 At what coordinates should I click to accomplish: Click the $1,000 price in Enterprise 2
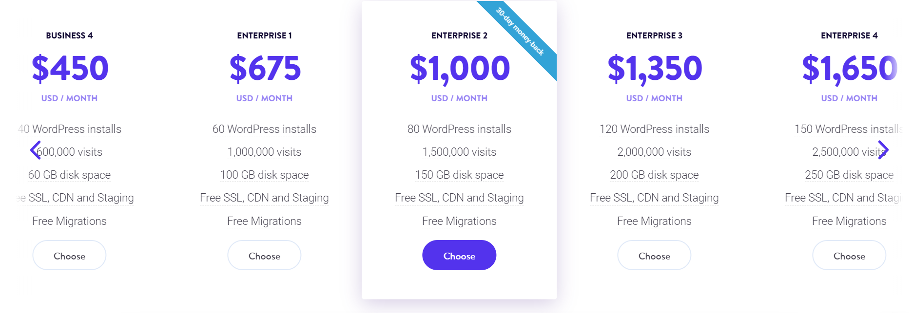click(459, 68)
